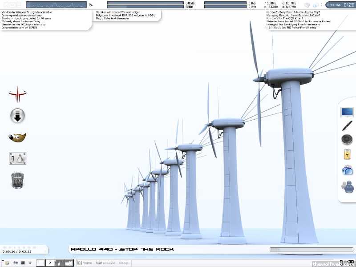Click the battery power icon in dock
The width and height of the screenshot is (356, 267).
coord(347,154)
